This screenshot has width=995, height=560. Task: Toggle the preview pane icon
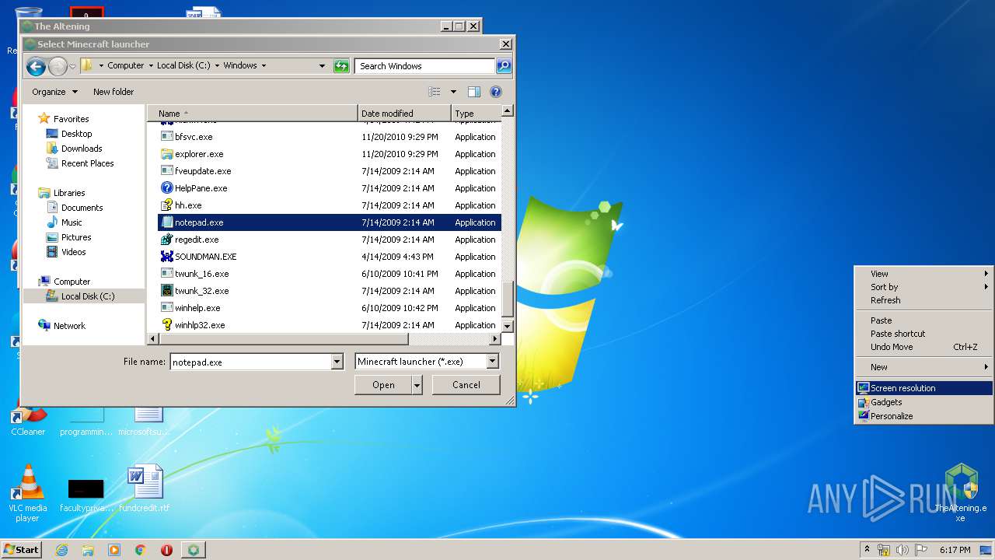474,92
